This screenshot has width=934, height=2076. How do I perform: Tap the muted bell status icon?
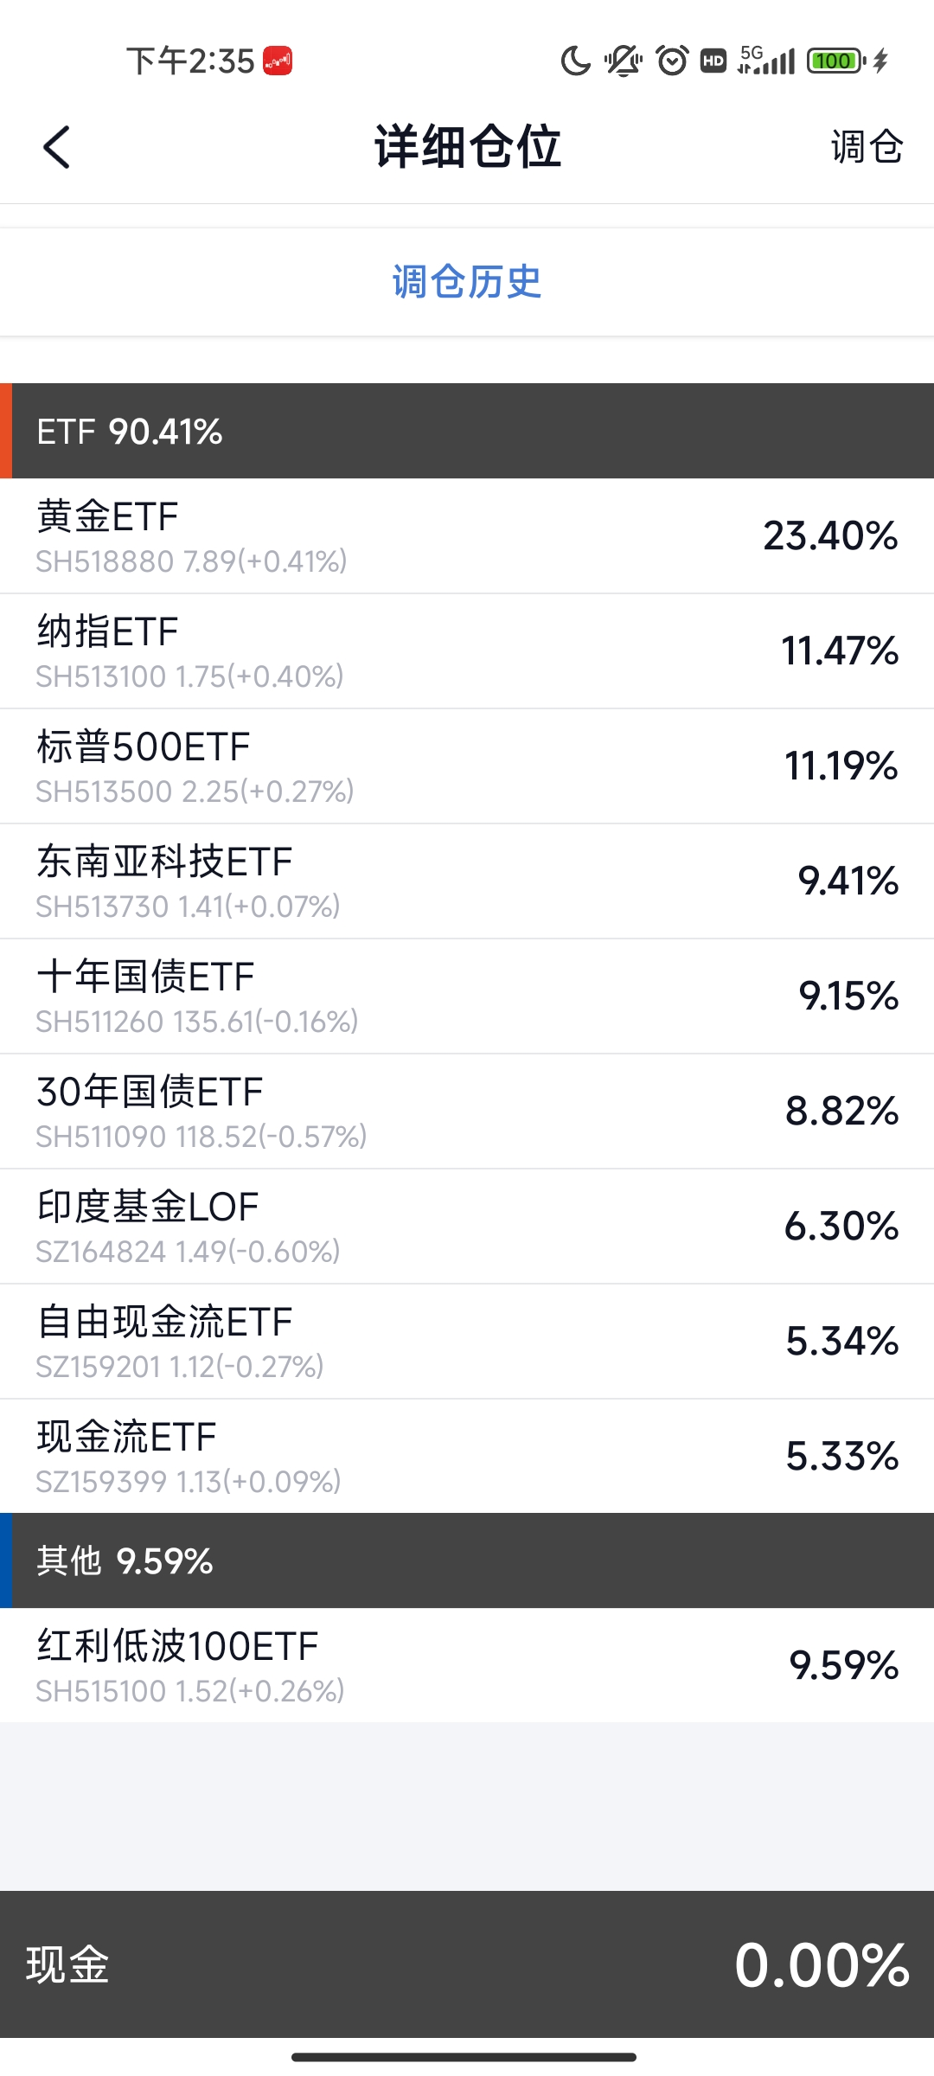tap(623, 61)
